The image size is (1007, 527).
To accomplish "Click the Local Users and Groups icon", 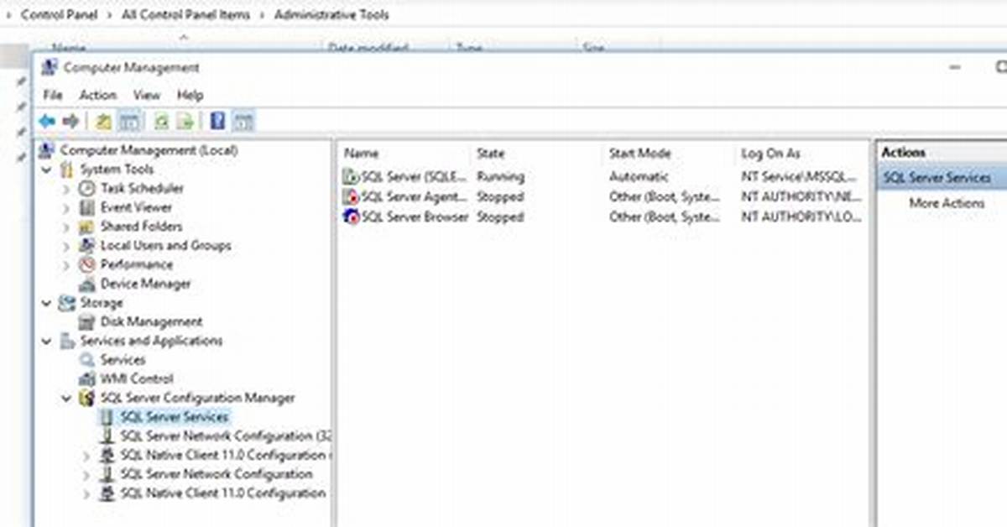I will [87, 246].
